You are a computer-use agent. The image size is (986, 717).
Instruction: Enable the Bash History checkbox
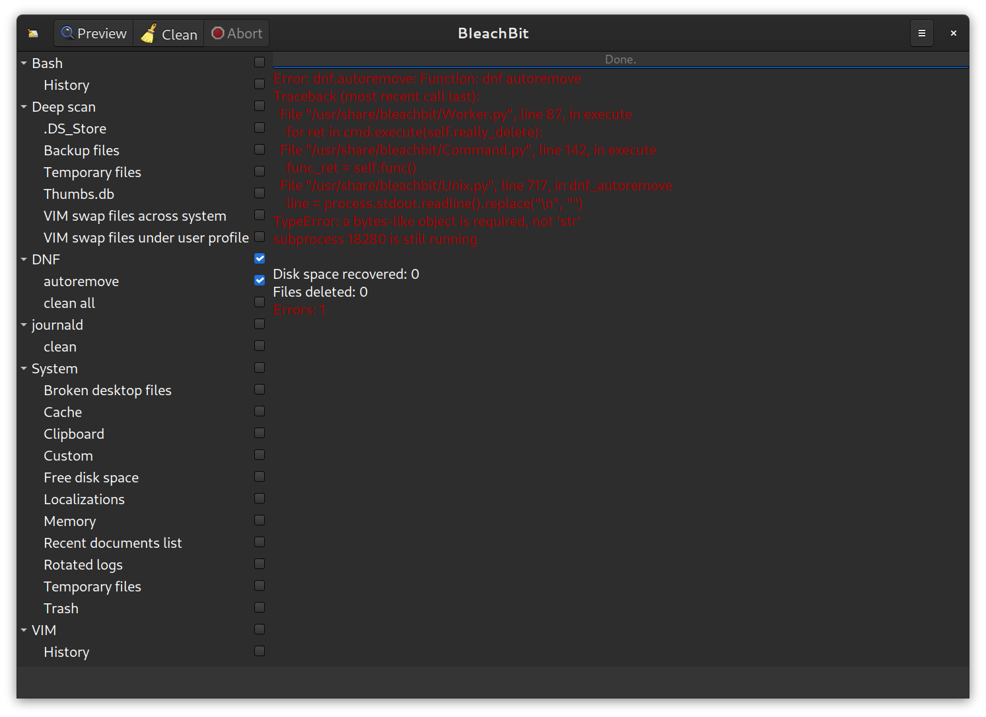coord(259,84)
